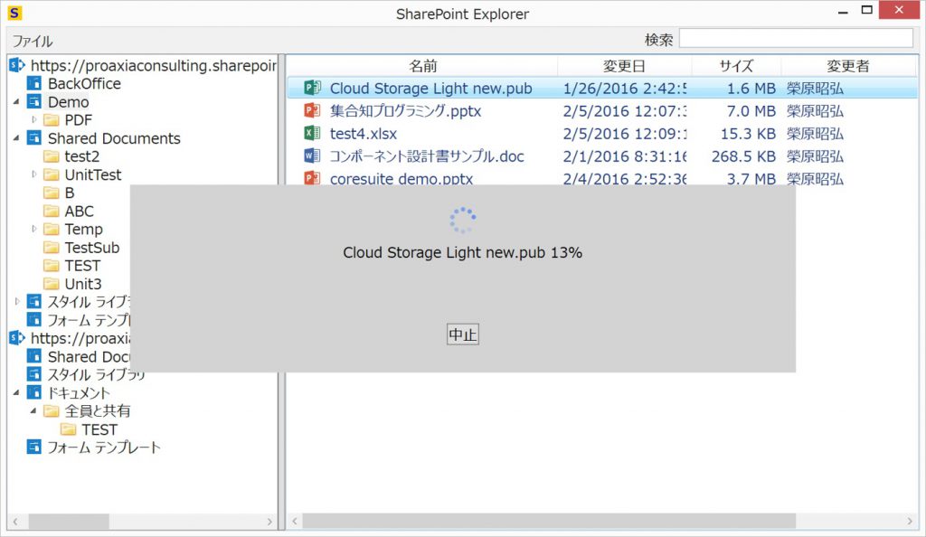Click the Demo library icon
This screenshot has height=537, width=926.
pyautogui.click(x=34, y=102)
